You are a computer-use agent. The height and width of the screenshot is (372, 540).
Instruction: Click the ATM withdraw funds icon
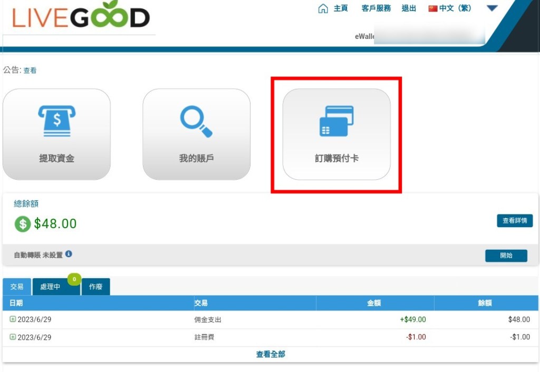[x=56, y=121]
